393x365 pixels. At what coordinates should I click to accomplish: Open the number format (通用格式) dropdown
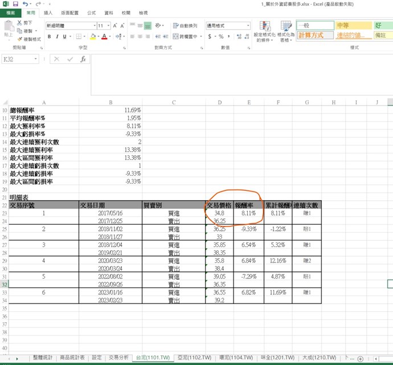coord(248,26)
